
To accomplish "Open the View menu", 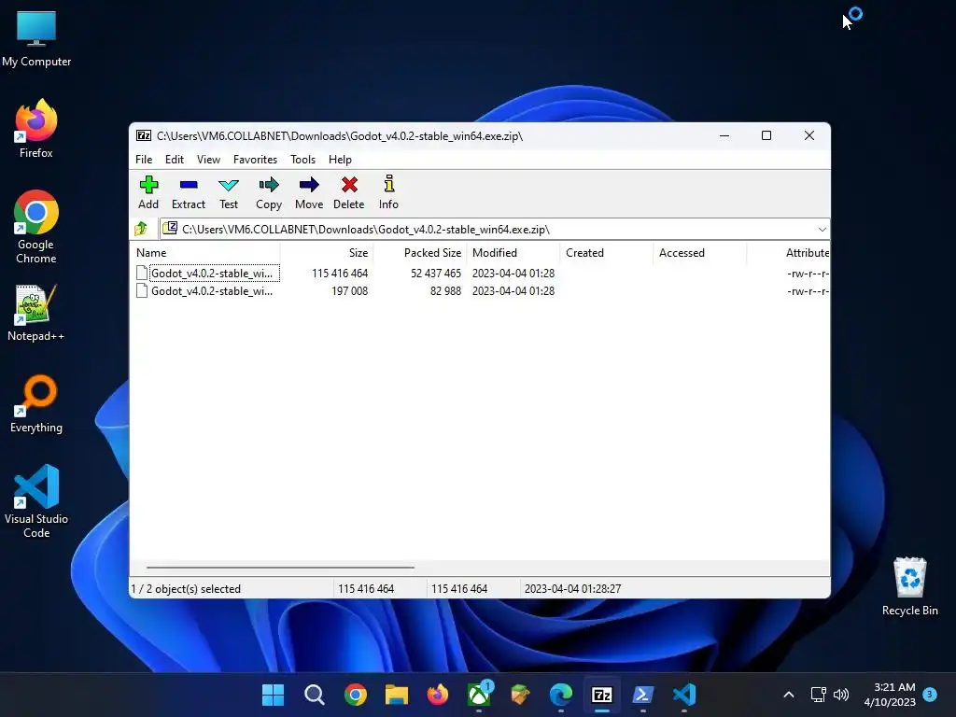I will click(208, 159).
